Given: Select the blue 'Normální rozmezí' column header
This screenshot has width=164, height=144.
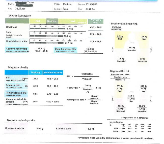Looking at the screenshot, I should (x=53, y=73).
